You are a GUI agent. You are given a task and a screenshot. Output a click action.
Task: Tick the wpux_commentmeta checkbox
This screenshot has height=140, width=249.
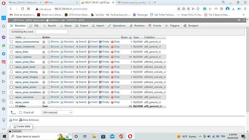coord(12,42)
